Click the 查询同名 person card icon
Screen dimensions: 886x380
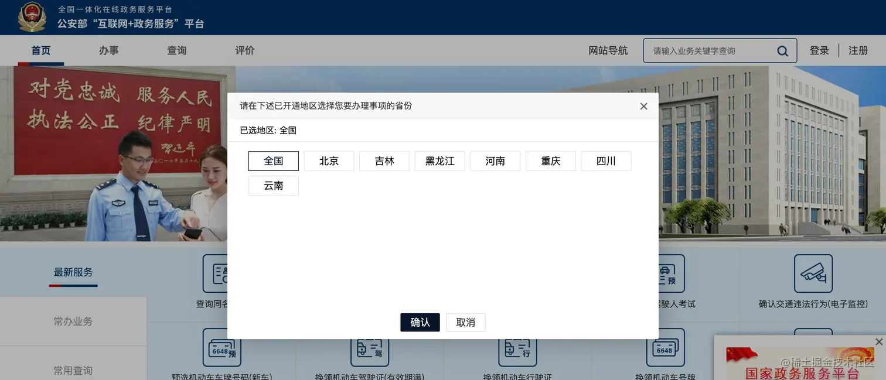215,273
